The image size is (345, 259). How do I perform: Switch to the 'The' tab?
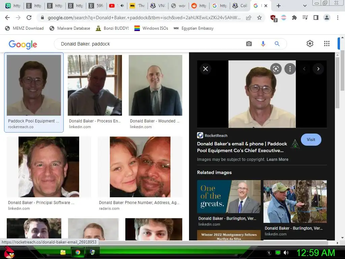coord(137,6)
